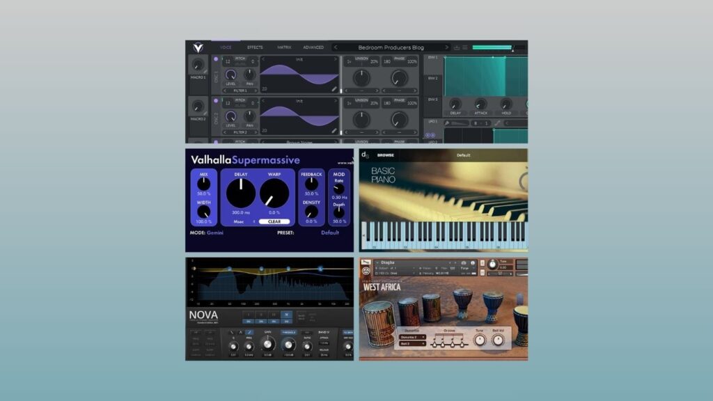This screenshot has height=401, width=713.
Task: Open the Dununba 2 dropdown in West Africa
Action: (412, 338)
